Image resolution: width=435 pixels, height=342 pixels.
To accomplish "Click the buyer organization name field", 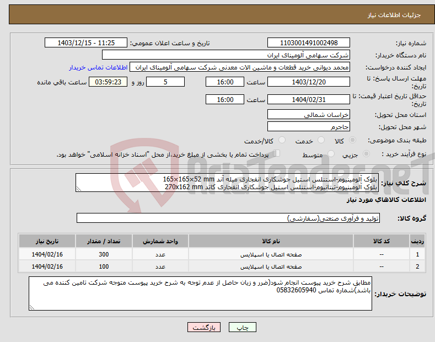I will click(x=226, y=55).
